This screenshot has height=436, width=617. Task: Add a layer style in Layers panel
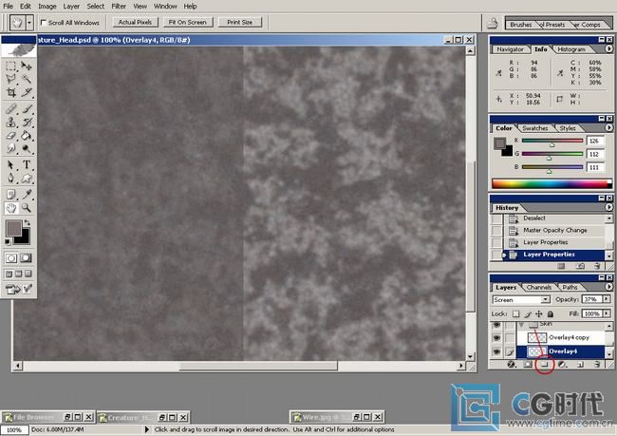[511, 365]
